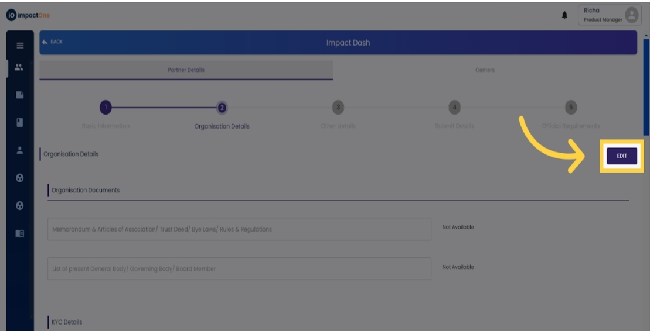650x331 pixels.
Task: Switch to the Partner Details tab
Action: 186,70
